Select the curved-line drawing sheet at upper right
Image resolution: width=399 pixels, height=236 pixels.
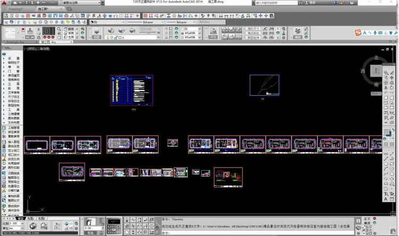point(264,85)
